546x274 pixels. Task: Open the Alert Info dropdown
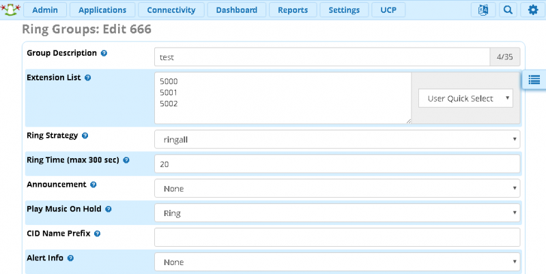(x=337, y=262)
